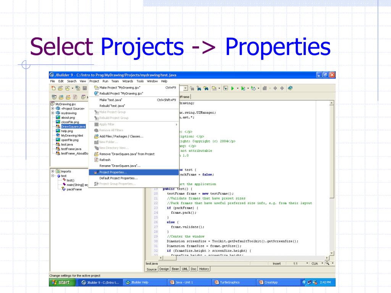This screenshot has width=391, height=293.
Task: Click the Messages pane toggle toolbar icon
Action: [225, 88]
